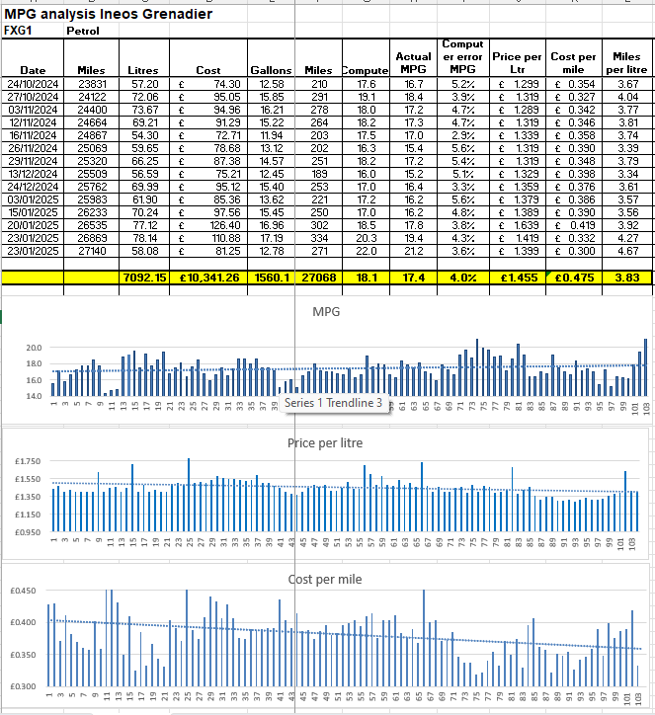The image size is (655, 715).
Task: Select the total gallons cell 1560.1
Action: 272,278
